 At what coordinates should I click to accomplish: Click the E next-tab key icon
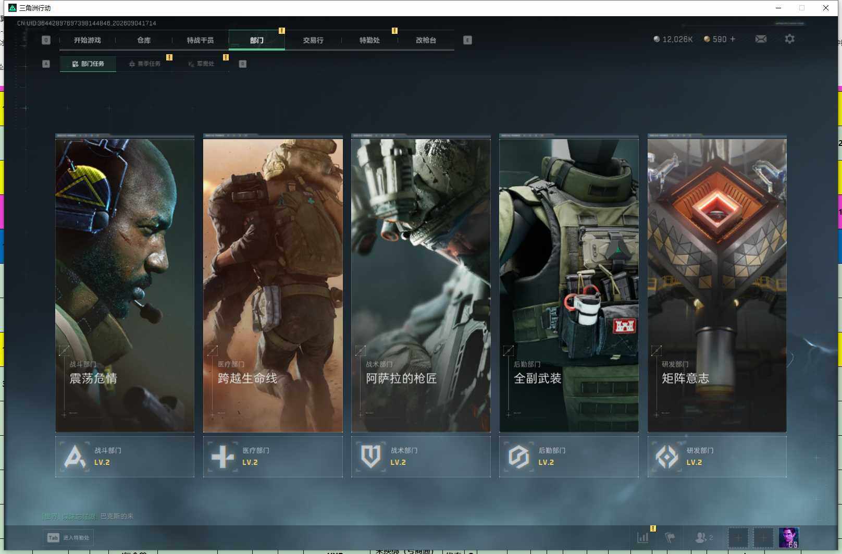(467, 40)
